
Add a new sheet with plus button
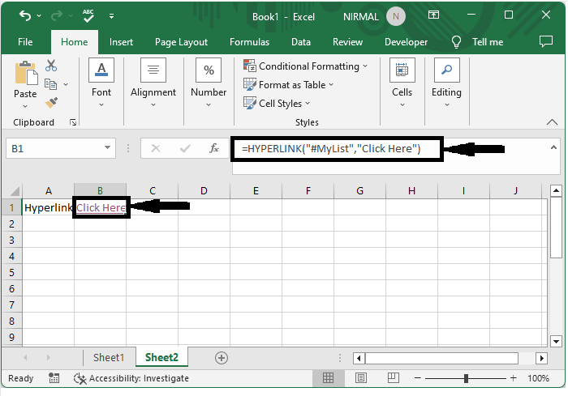[x=222, y=358]
